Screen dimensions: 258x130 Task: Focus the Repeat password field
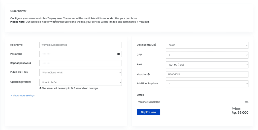coord(80,63)
